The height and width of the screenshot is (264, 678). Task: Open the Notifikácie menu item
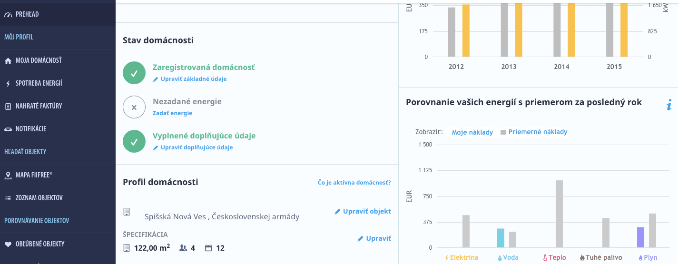point(31,129)
